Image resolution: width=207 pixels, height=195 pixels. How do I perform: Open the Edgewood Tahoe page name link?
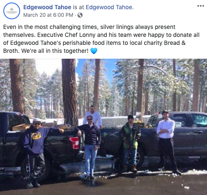click(47, 7)
